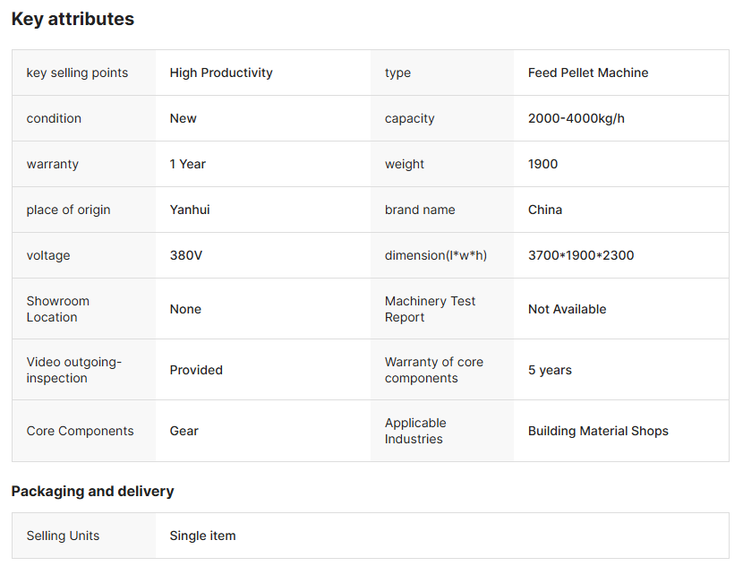743x566 pixels.
Task: Click the warranty value 1 Year
Action: point(188,164)
